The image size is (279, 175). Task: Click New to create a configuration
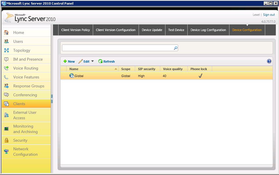[x=69, y=61]
